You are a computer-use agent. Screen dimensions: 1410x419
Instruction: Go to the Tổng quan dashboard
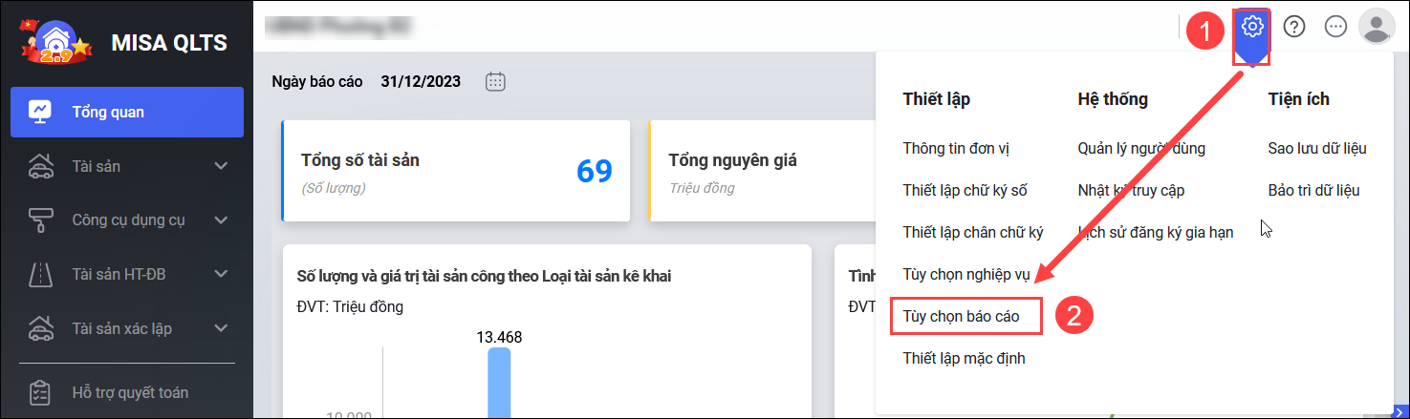click(127, 112)
